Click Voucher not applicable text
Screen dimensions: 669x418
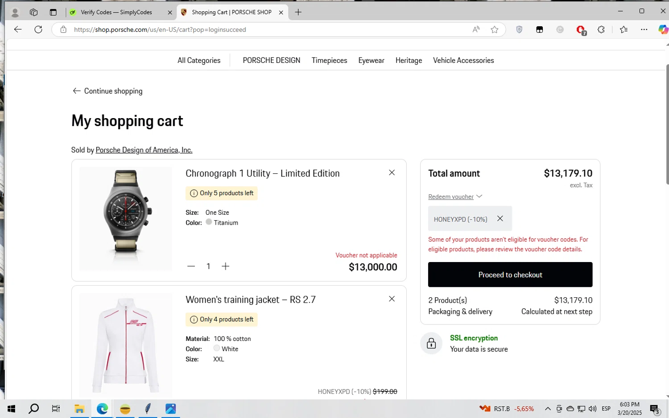(366, 255)
